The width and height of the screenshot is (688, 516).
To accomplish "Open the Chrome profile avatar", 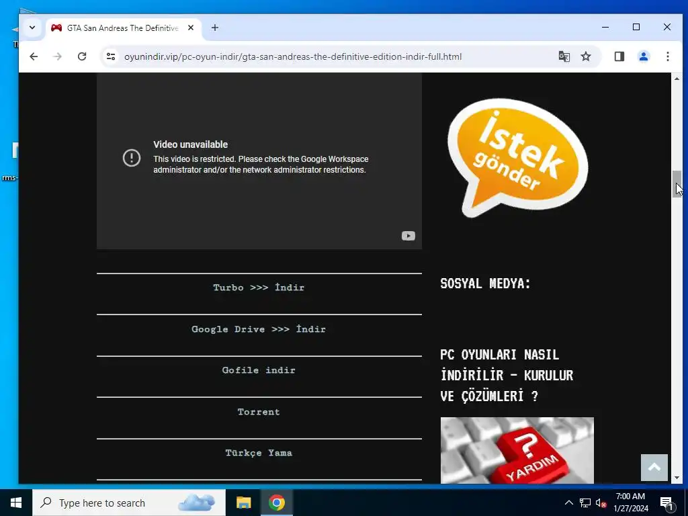I will pyautogui.click(x=643, y=56).
